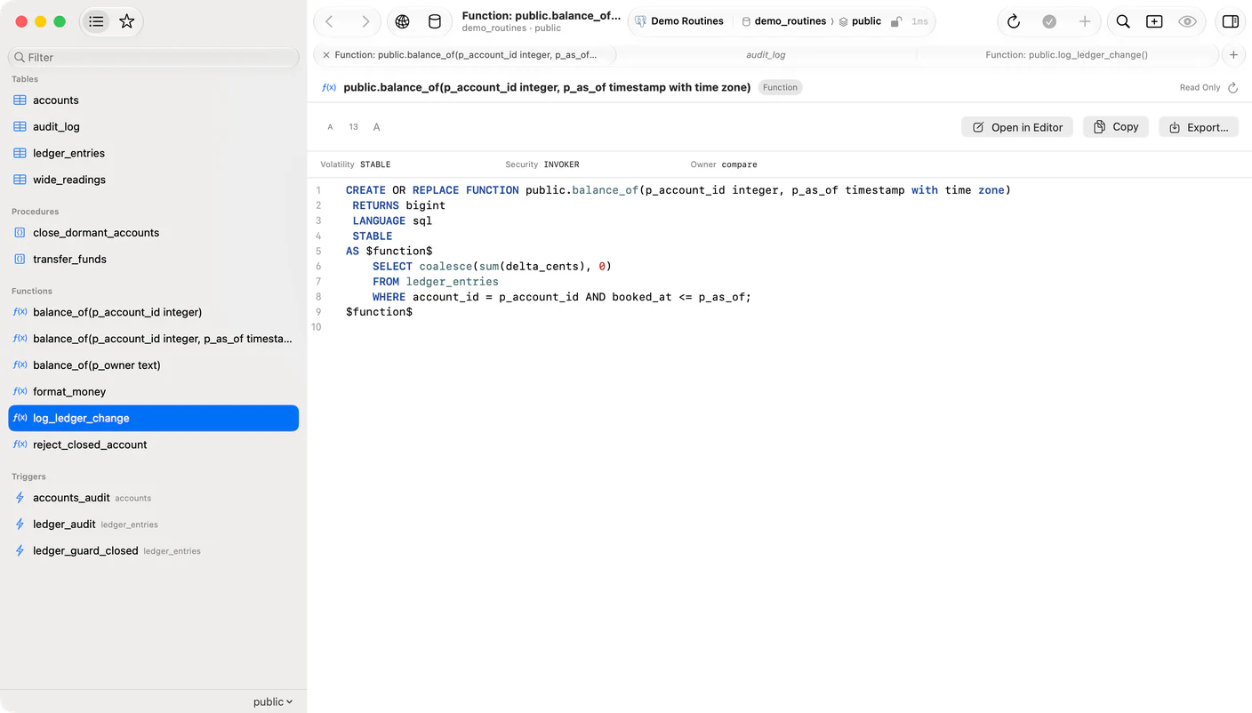The image size is (1252, 713).
Task: Go back with the left chevron
Action: point(329,21)
